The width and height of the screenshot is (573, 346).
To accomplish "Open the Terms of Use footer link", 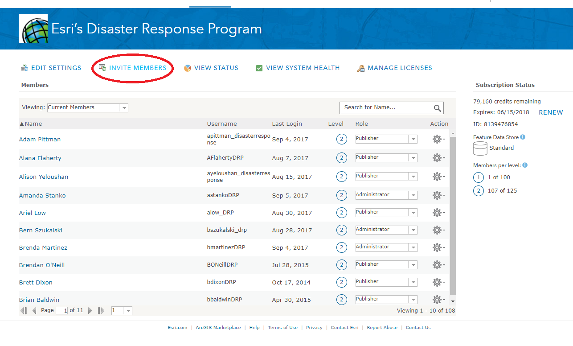I will point(283,327).
